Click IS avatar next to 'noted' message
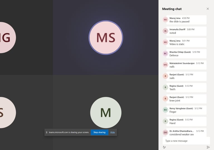214x150 pixels. tap(166, 31)
